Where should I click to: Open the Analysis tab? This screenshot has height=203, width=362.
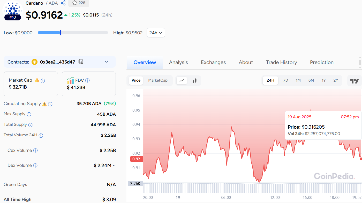178,63
